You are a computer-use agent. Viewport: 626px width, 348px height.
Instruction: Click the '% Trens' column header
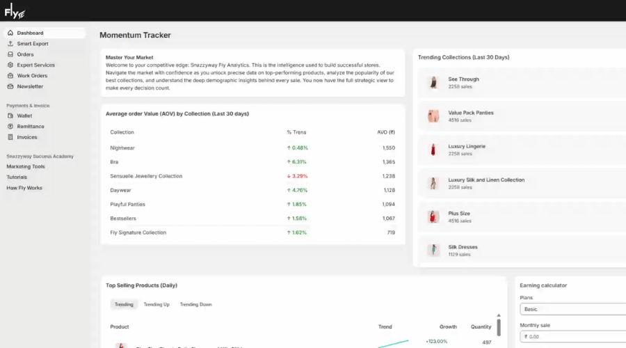click(x=296, y=132)
